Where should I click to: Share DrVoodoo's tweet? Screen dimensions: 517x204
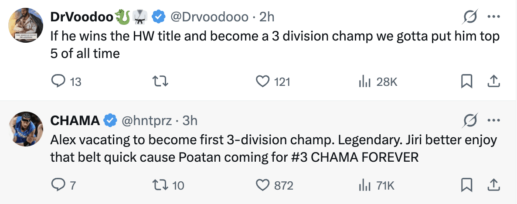coord(493,81)
